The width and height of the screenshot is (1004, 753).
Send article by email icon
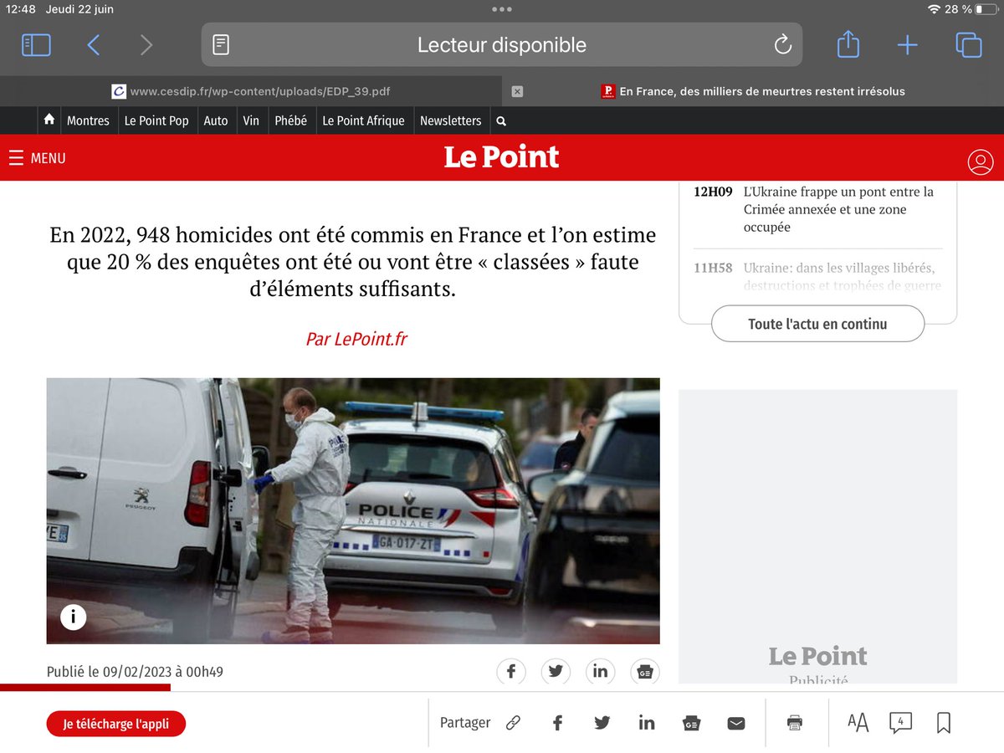(x=736, y=724)
